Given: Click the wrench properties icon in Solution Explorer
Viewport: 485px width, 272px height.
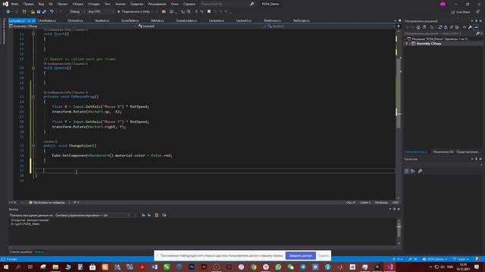Looking at the screenshot, I should click(x=470, y=27).
